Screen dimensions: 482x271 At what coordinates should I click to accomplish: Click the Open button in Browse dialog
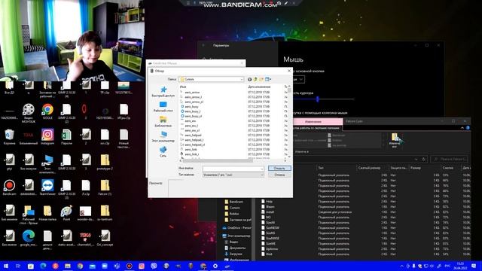click(279, 169)
